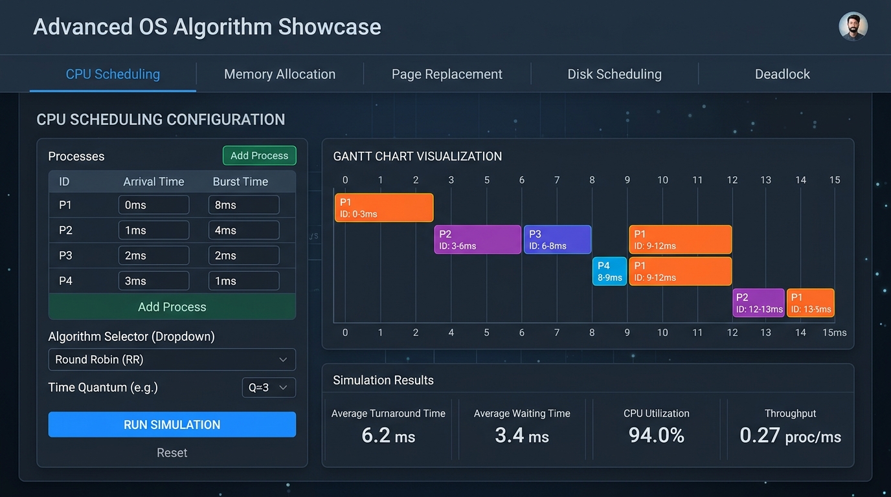Select the last P1 13-5ms Gantt block
Screen dimensions: 891x497
[x=811, y=303]
